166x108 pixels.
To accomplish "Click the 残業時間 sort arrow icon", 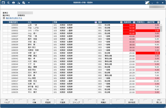I will click(x=134, y=22).
